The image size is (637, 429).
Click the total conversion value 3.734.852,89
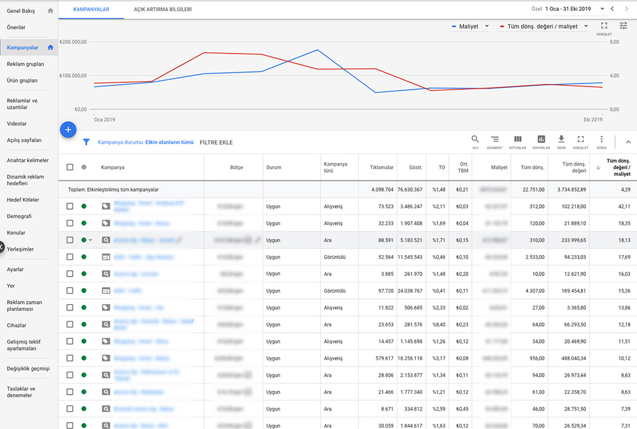point(571,189)
